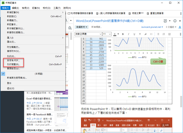The height and width of the screenshot is (133, 183).
Task: Toggle the highlighter tool
Action: coord(145,34)
